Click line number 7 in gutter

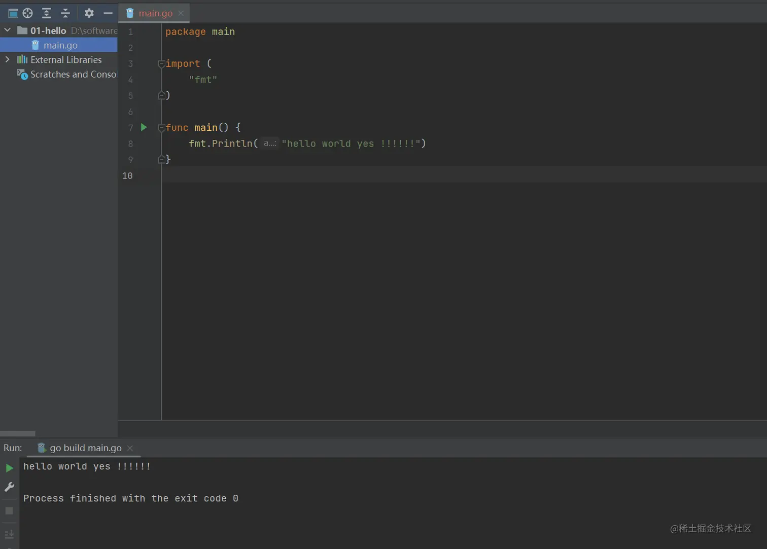[130, 128]
